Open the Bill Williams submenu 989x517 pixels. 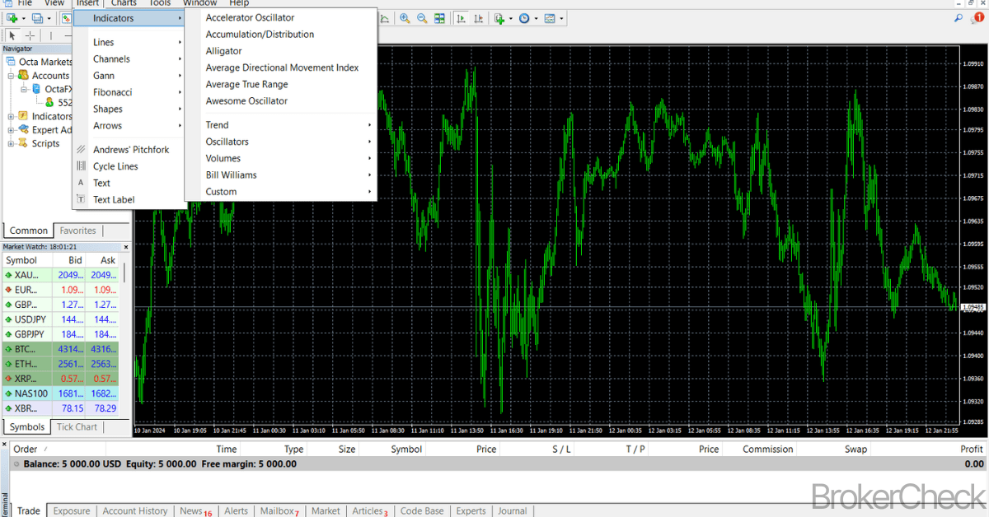tap(281, 175)
